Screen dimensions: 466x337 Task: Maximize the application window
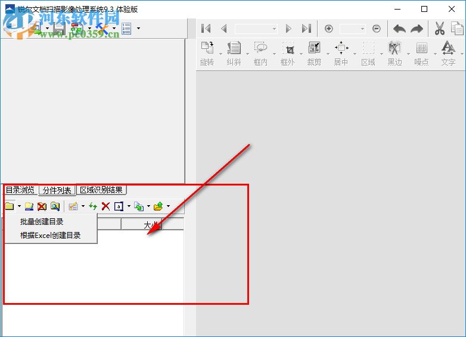[424, 9]
